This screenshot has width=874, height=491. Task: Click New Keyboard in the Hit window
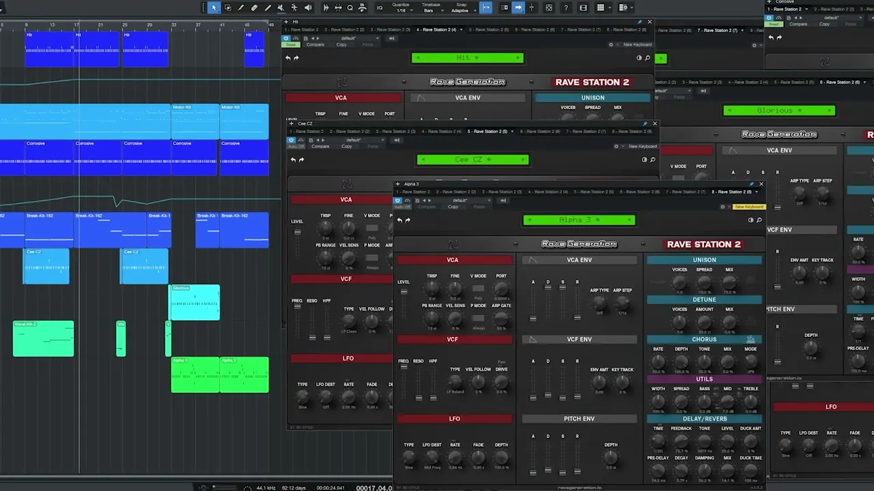click(x=638, y=44)
